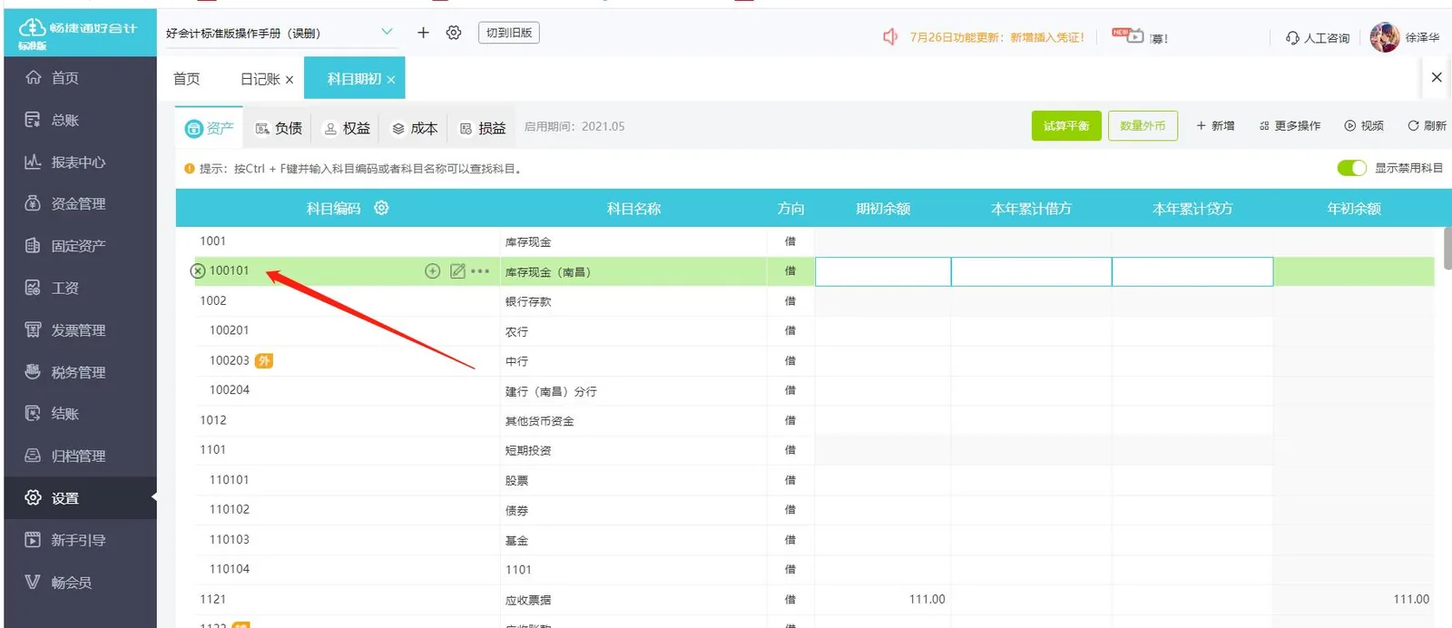Expand the account book dropdown 好会计标准版操作手册
This screenshot has width=1452, height=628.
388,32
